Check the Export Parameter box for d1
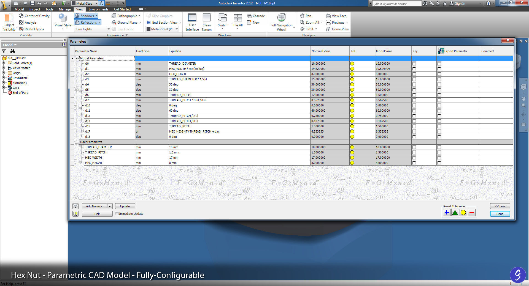 click(439, 69)
